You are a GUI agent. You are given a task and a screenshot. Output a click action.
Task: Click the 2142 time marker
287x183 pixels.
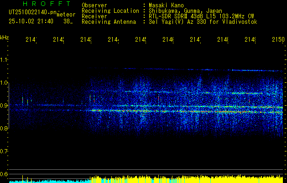coord(58,40)
